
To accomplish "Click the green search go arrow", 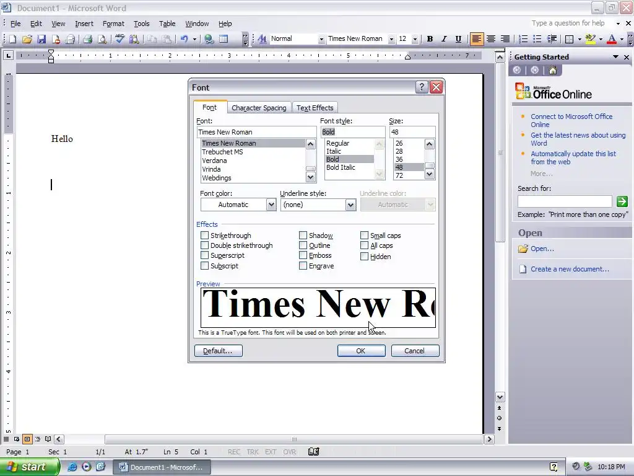I will point(622,201).
